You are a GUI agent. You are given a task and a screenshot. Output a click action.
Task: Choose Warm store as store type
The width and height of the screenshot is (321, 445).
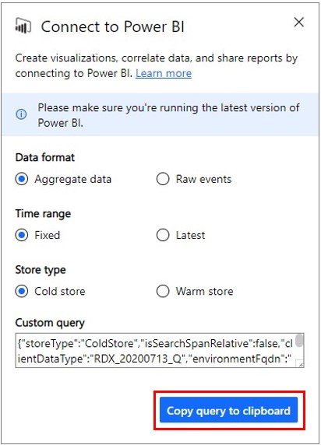tap(163, 291)
